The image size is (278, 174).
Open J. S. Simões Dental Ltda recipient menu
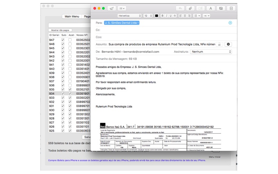(122, 23)
